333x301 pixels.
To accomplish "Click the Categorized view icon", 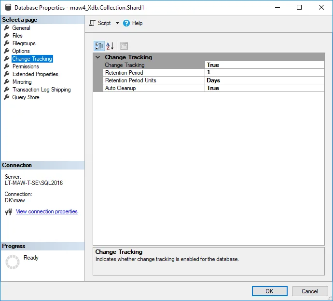I will [99, 46].
